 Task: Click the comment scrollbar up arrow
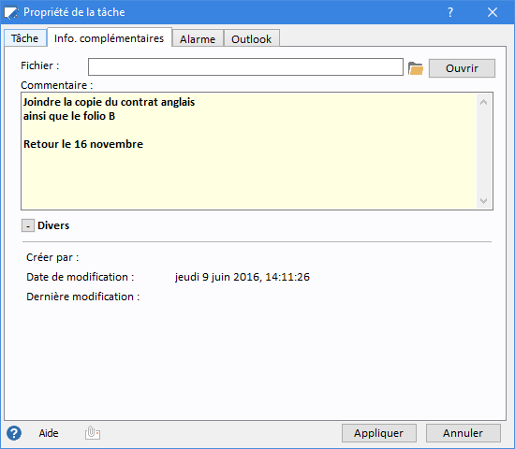483,102
